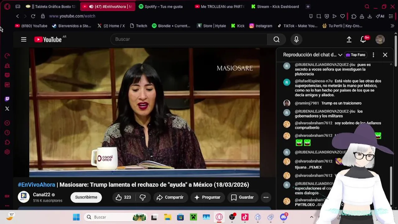Take a snapshot with capture icon
The height and width of the screenshot is (224, 398).
coord(319,16)
